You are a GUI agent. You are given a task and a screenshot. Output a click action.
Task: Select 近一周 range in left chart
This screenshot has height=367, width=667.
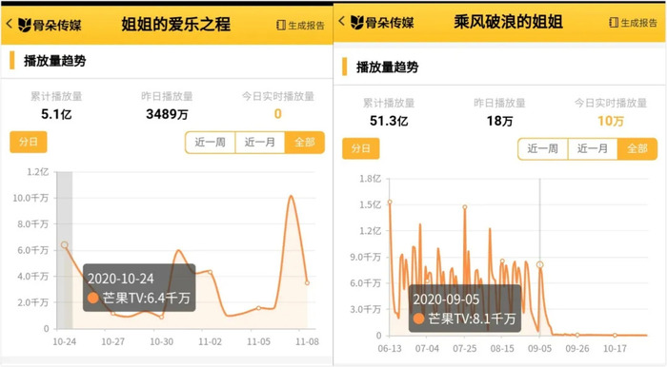[211, 142]
